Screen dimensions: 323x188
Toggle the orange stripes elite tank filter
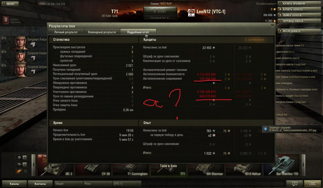coord(19,171)
